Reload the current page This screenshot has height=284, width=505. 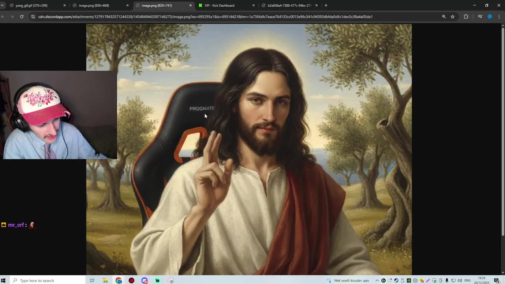[x=22, y=17]
